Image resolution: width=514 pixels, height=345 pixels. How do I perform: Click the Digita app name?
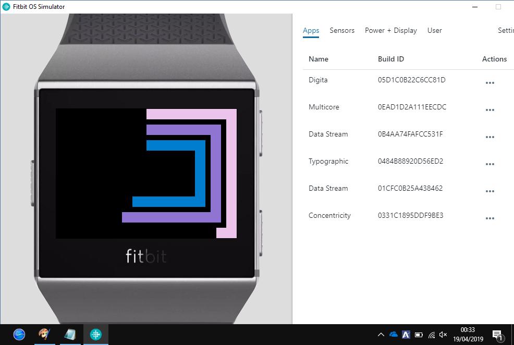pyautogui.click(x=318, y=80)
